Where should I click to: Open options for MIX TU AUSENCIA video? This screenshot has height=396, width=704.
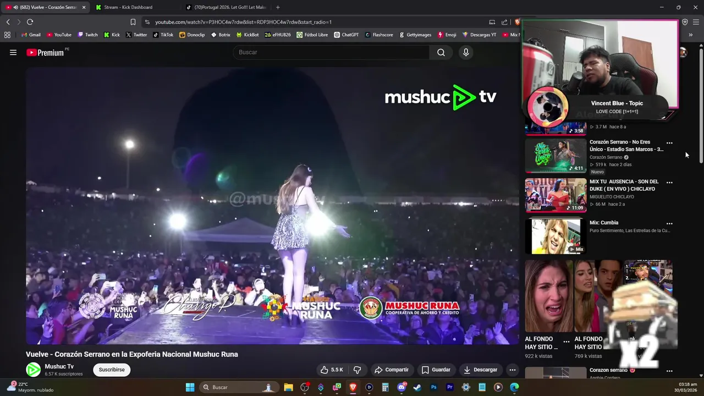tap(669, 182)
